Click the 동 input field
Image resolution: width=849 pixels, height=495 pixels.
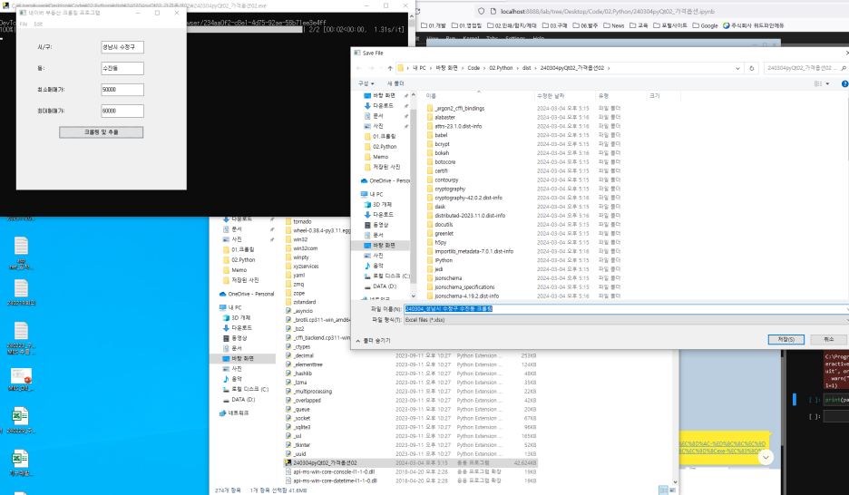pos(122,68)
